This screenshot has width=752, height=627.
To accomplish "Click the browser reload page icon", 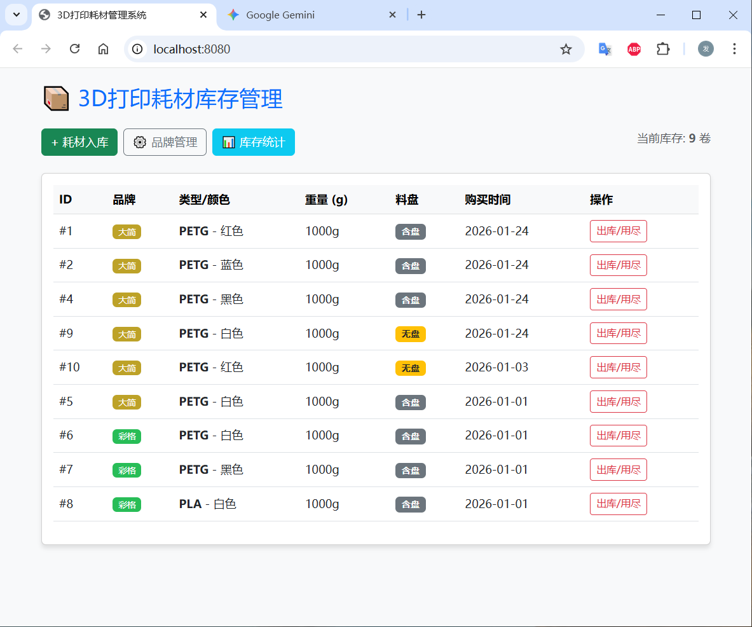I will point(74,49).
